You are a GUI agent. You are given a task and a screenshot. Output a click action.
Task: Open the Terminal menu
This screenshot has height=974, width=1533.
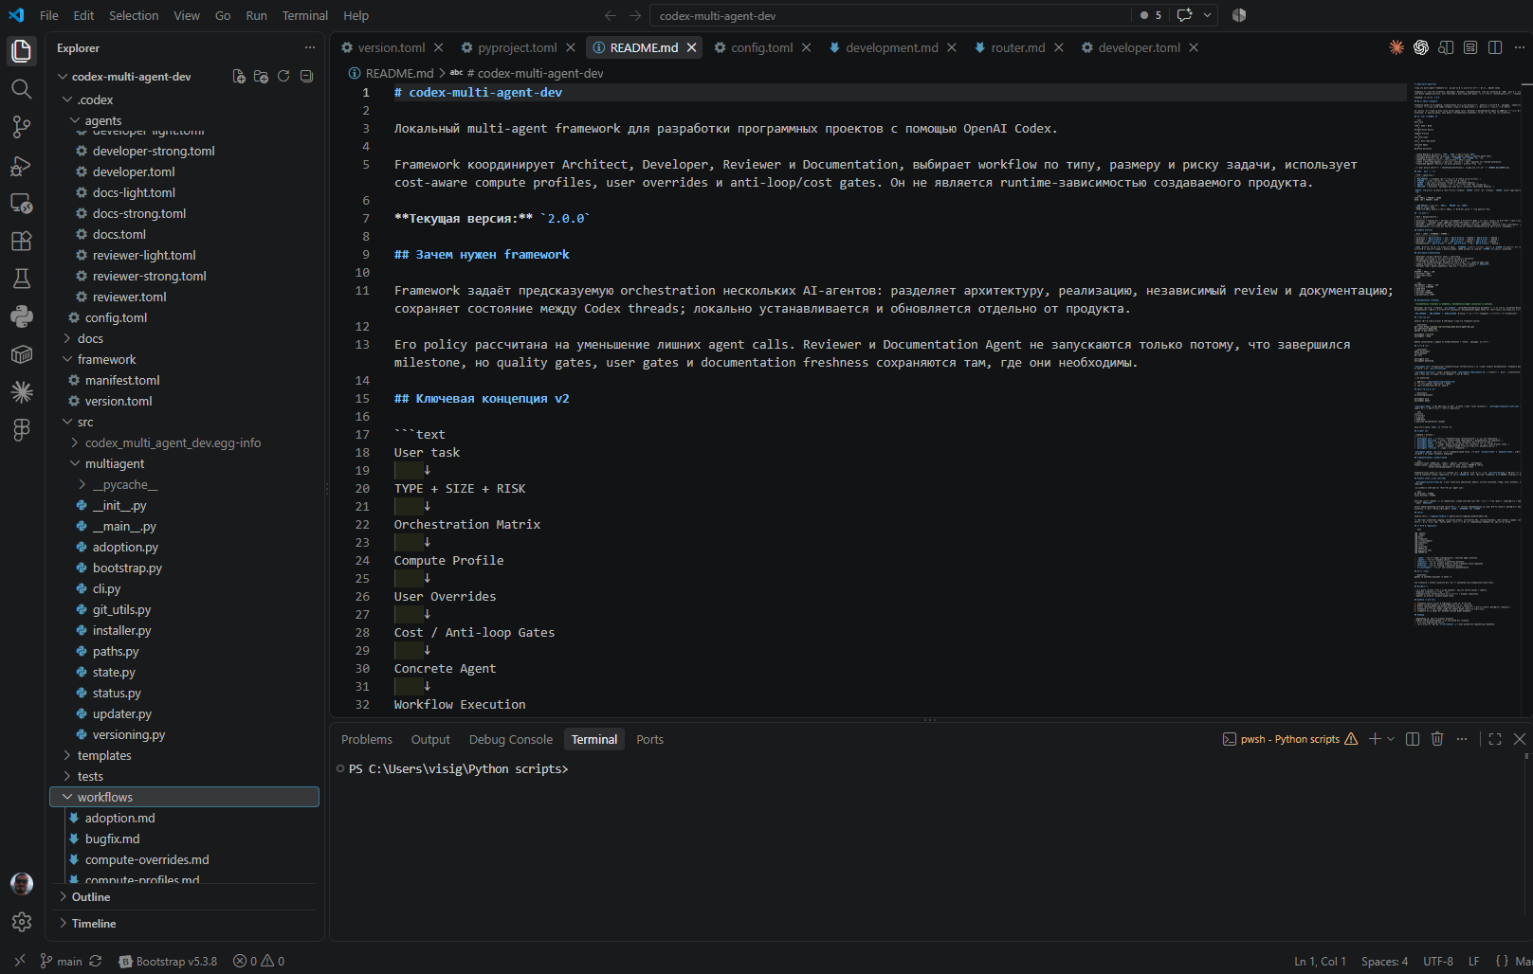(304, 15)
